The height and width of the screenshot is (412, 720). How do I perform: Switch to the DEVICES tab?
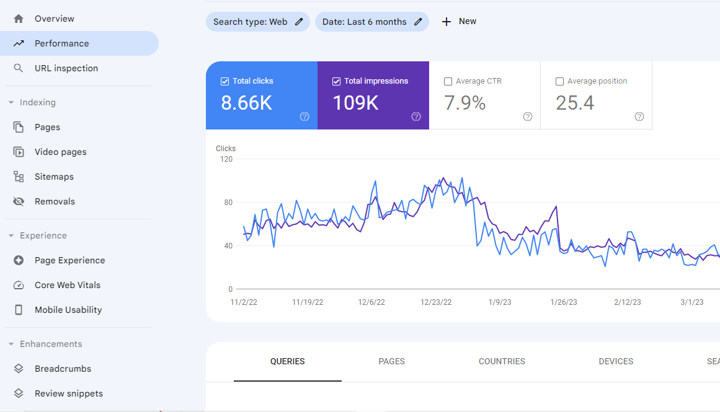point(616,362)
